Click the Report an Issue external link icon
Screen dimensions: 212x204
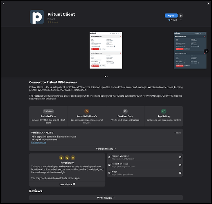180,165
